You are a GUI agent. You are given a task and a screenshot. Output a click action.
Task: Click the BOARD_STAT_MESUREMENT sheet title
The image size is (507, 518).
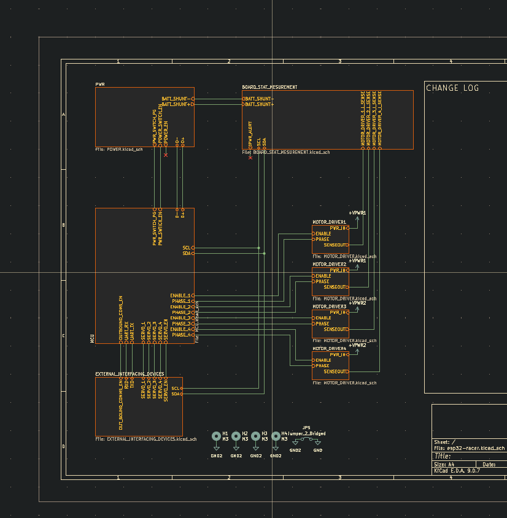tap(269, 88)
